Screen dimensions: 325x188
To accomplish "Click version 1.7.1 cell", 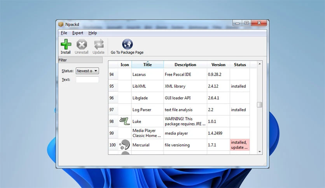I will (x=218, y=145).
